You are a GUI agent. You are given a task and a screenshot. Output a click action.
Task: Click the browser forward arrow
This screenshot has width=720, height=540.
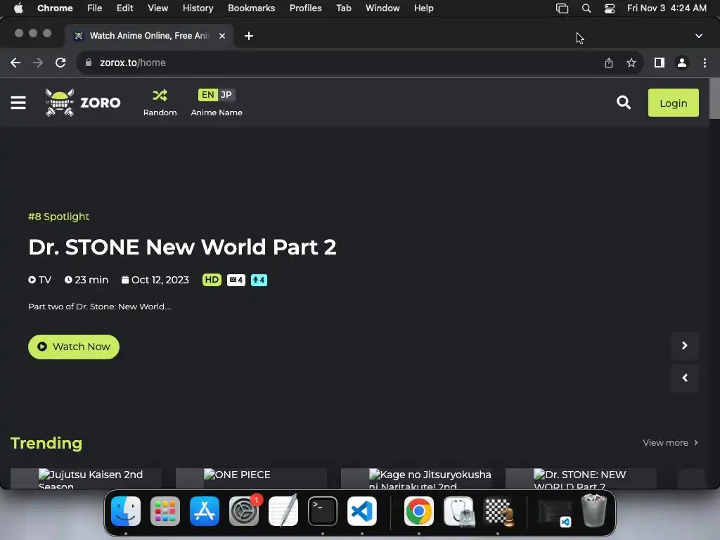coord(38,63)
